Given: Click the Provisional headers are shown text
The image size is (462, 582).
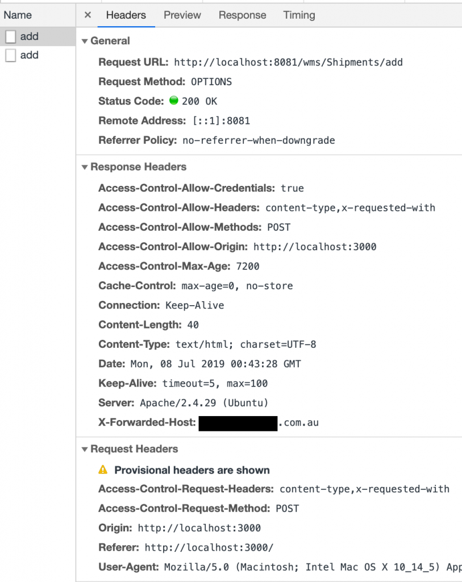Looking at the screenshot, I should coord(192,470).
